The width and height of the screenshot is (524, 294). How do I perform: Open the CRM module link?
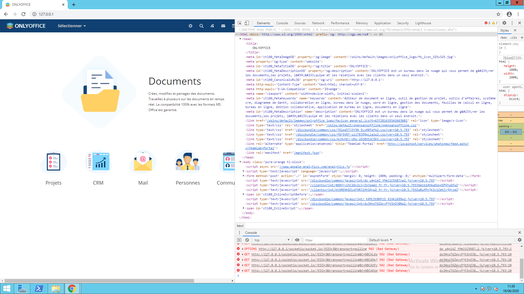pyautogui.click(x=98, y=183)
